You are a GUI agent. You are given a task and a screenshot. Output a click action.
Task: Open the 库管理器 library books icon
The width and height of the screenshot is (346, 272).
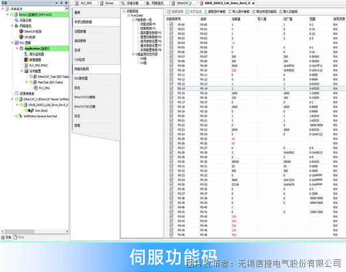pos(26,59)
